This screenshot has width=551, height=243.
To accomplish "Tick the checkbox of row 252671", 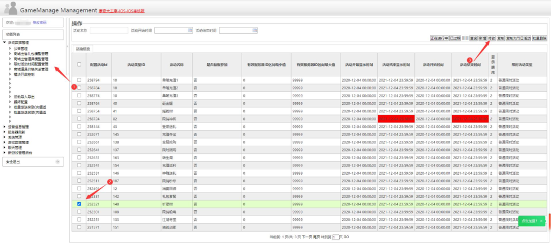I will (79, 134).
